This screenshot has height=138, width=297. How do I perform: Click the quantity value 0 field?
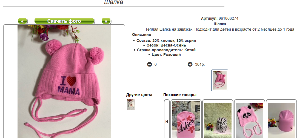156,64
